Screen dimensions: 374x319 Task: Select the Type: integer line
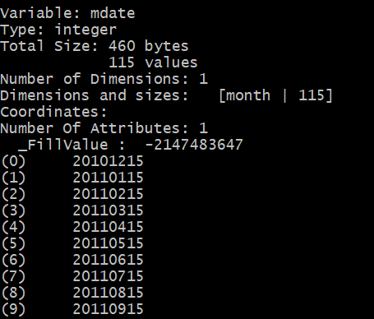58,30
